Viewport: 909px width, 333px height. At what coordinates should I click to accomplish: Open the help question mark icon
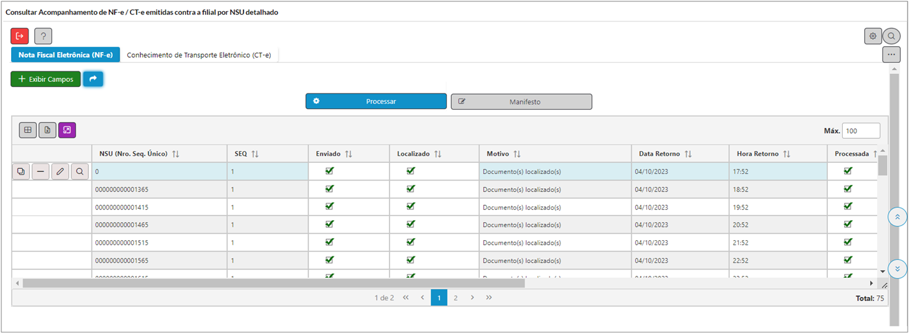pyautogui.click(x=43, y=36)
